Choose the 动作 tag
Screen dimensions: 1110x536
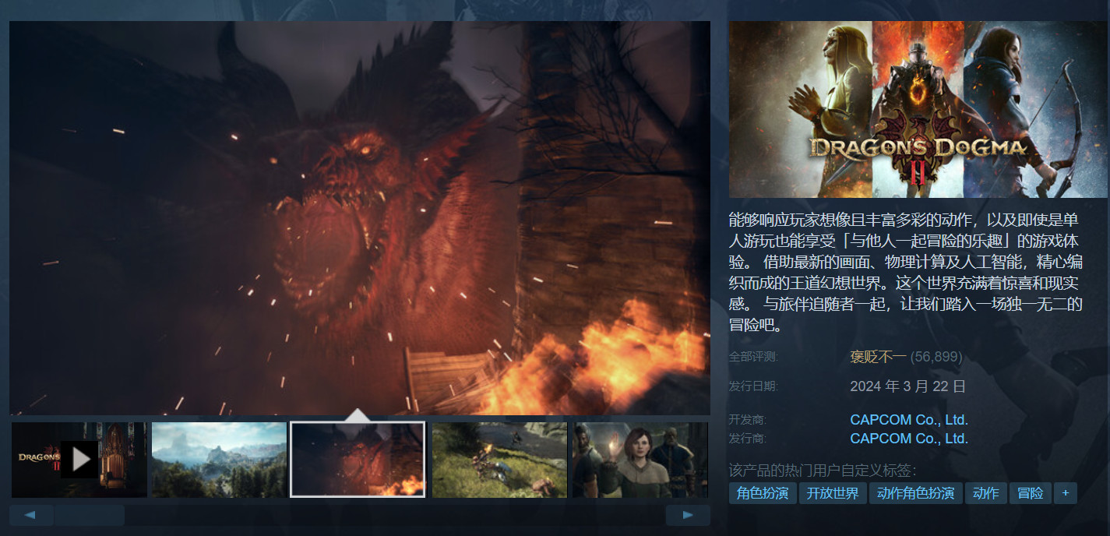tap(985, 493)
